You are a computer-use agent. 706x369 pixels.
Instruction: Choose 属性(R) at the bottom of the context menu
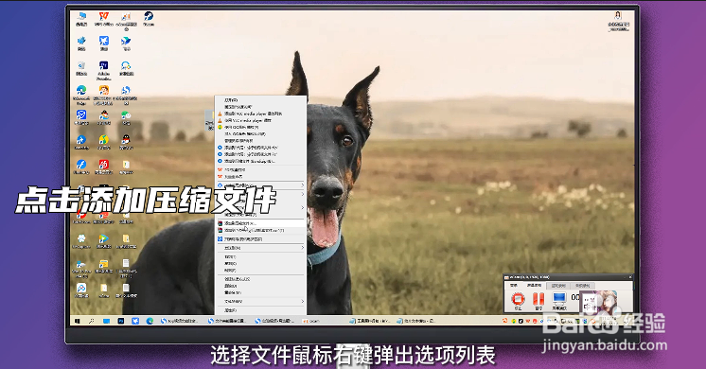260,310
